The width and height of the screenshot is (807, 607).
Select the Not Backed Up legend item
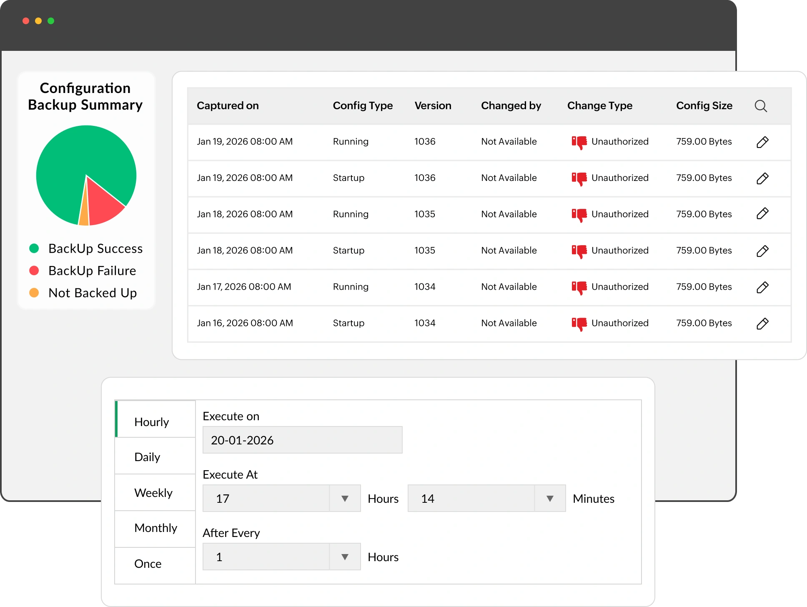93,293
